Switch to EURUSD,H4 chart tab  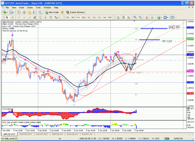click(x=72, y=134)
